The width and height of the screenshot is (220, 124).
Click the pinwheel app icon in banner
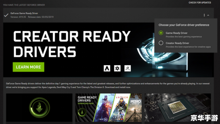point(117,68)
